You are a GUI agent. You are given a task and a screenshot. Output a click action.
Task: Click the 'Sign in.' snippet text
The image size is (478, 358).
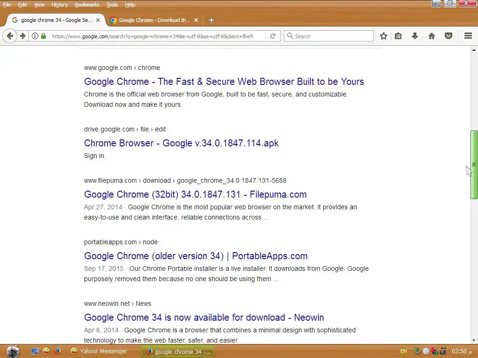[x=95, y=156]
